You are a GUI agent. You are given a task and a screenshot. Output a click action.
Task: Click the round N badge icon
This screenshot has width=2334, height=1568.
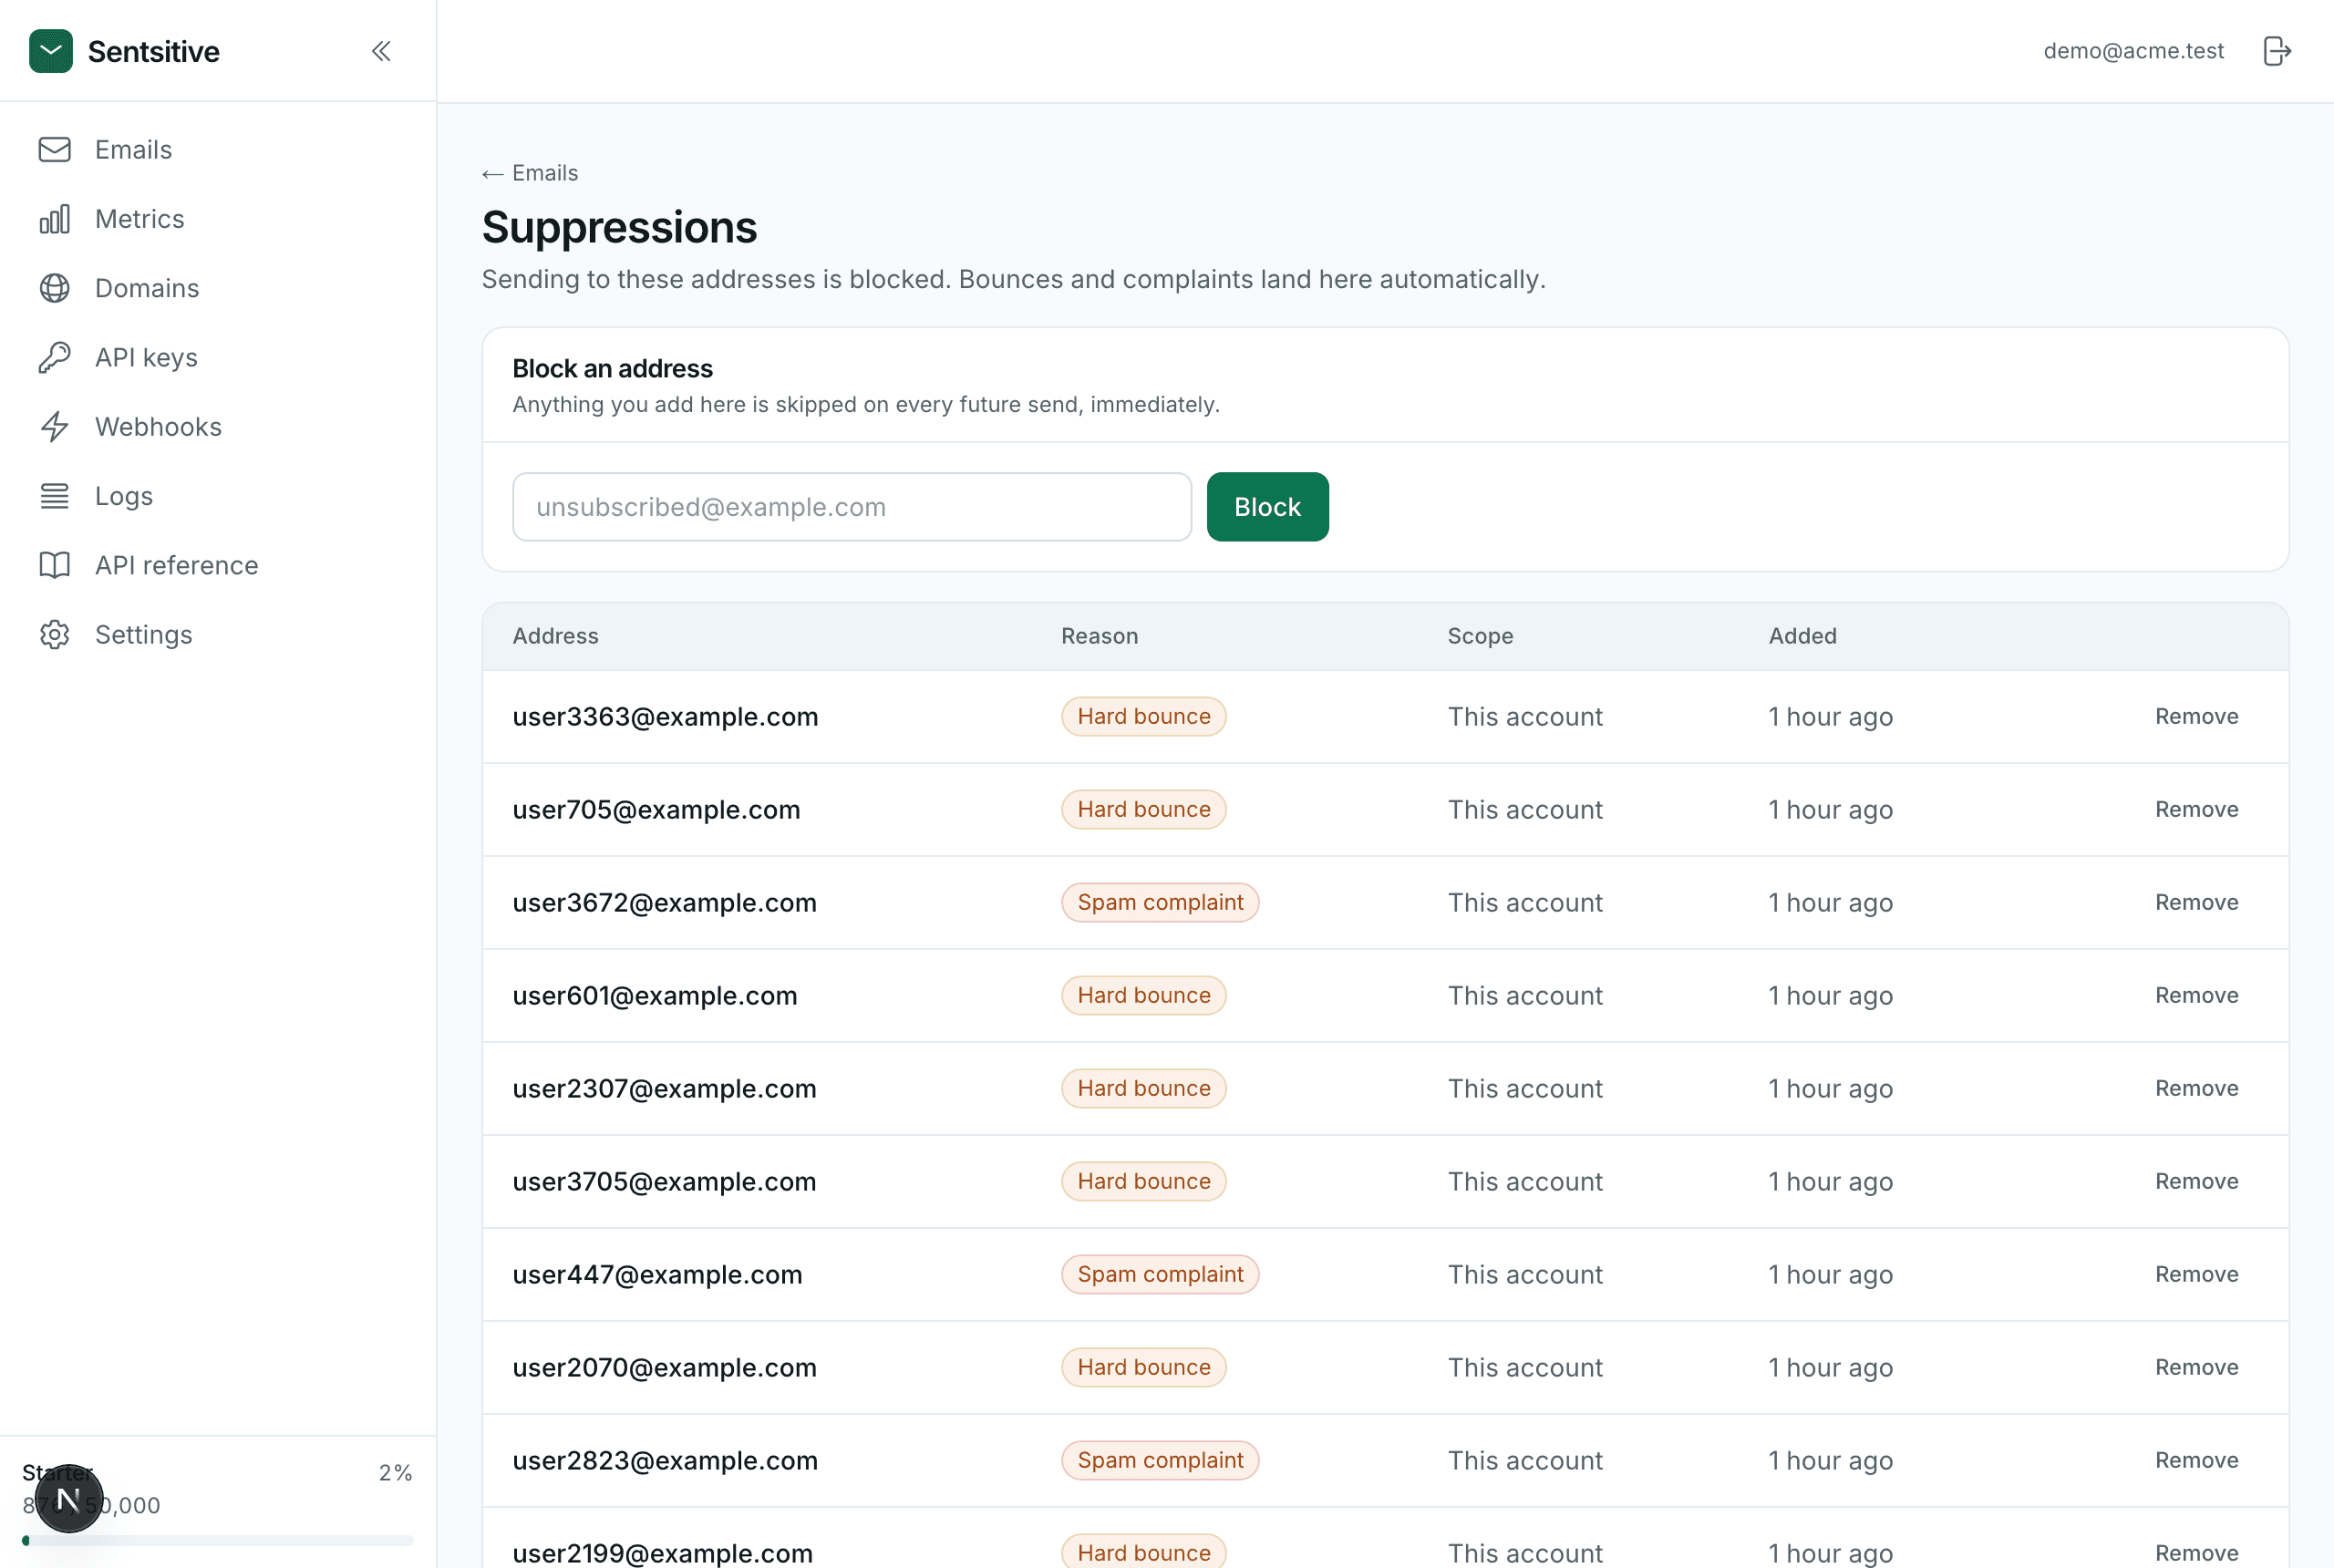[x=68, y=1498]
